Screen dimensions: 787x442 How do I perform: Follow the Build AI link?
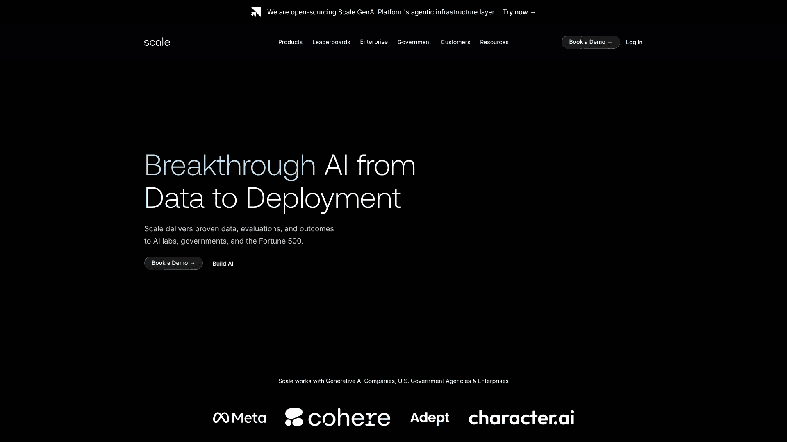(x=226, y=264)
